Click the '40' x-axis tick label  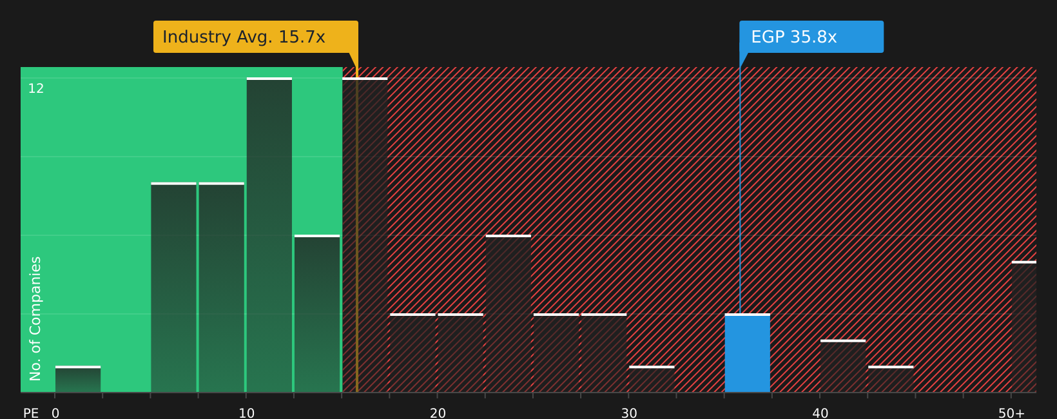pos(820,413)
